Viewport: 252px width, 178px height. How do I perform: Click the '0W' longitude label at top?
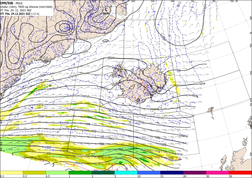click(214, 1)
